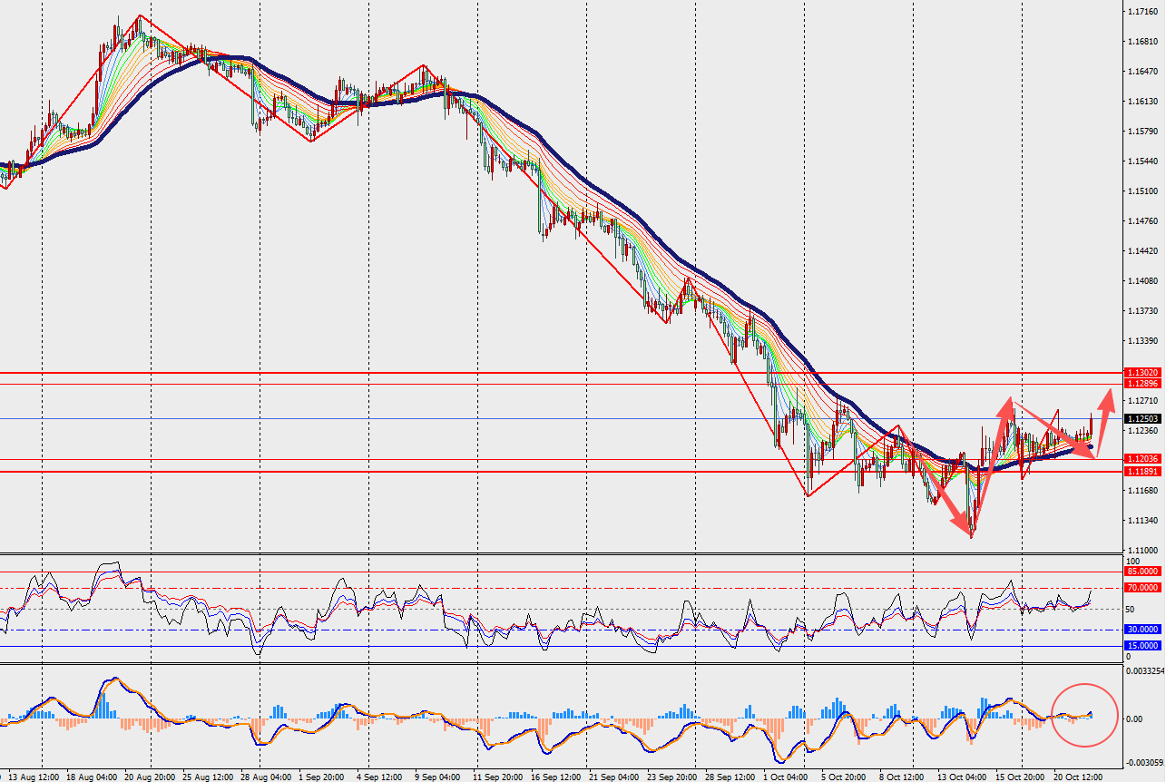Click the 1.13020 red price label

point(1142,373)
